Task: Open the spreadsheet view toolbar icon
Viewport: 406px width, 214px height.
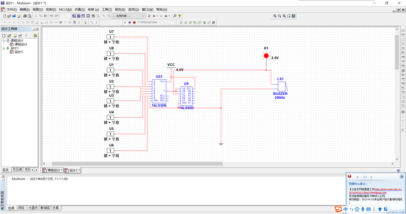Action: [x=79, y=16]
